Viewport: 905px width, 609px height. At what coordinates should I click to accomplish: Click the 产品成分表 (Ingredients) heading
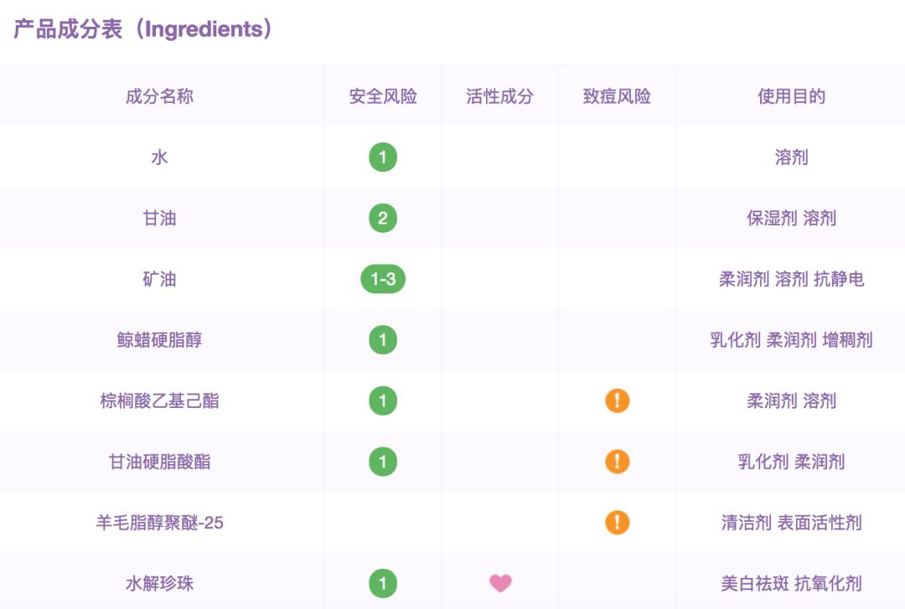(x=142, y=29)
